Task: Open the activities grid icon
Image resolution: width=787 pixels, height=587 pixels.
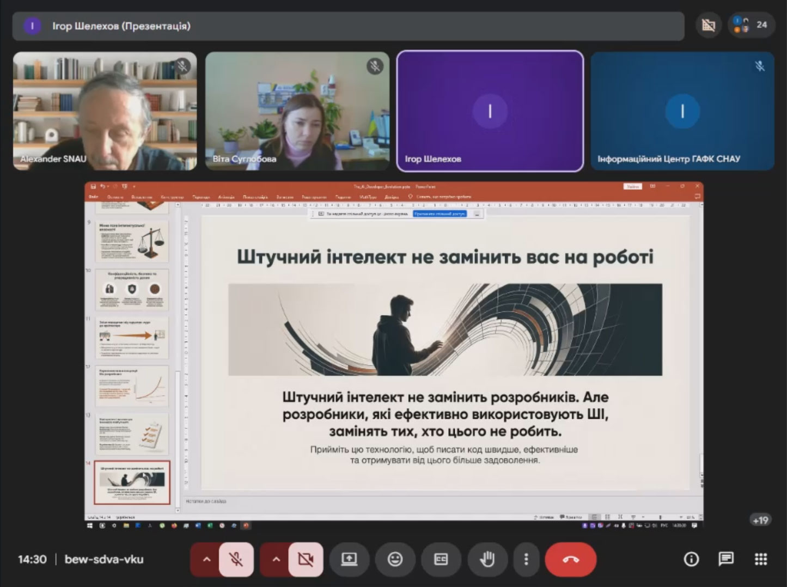Action: pos(761,559)
